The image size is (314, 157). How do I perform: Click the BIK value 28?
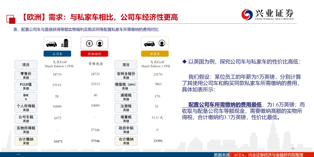57,96
